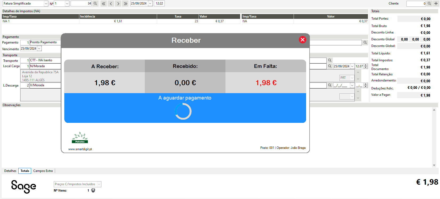Click Total Líquido value € 1,61
This screenshot has height=199, width=440.
(x=425, y=53)
